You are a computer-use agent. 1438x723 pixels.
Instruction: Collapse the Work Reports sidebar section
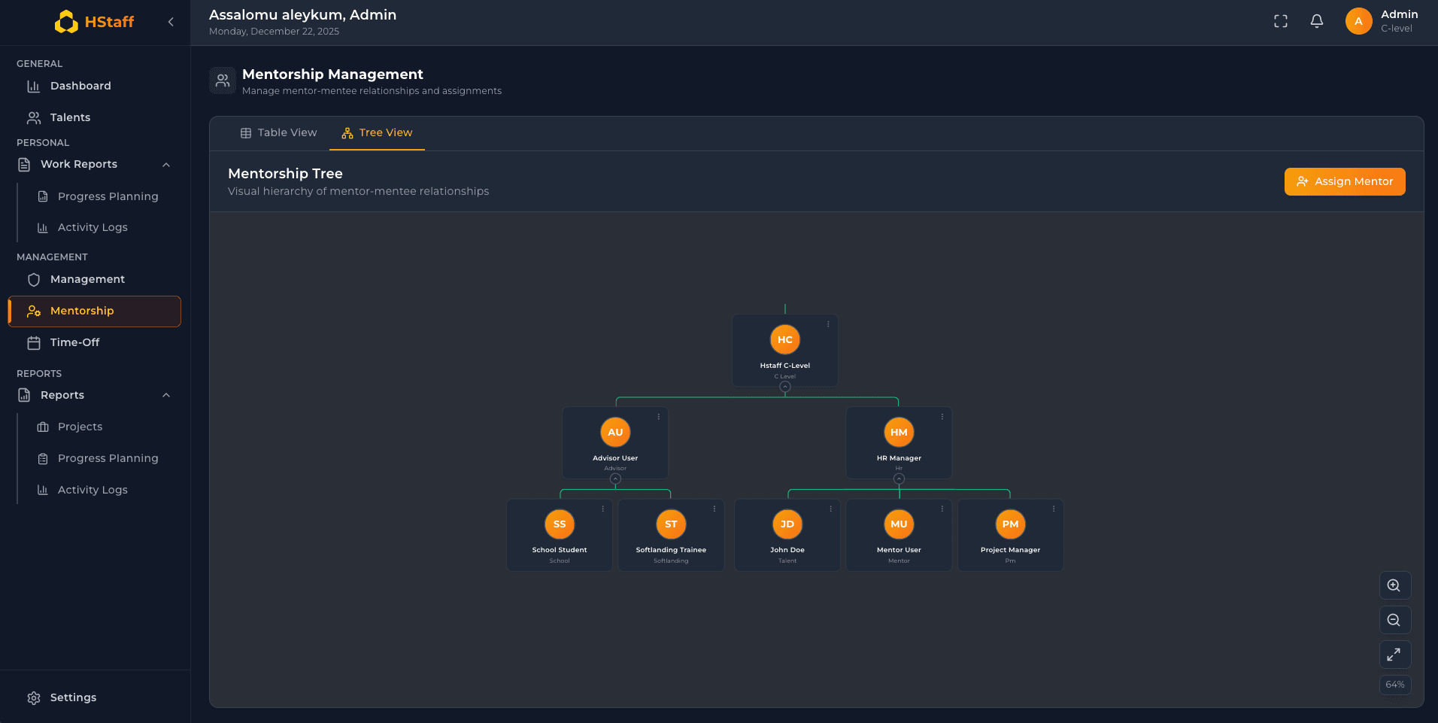(166, 165)
